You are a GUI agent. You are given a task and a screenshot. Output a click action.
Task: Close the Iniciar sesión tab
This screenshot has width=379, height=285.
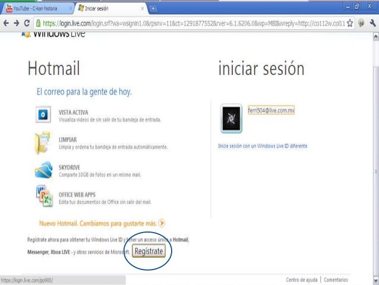[143, 9]
